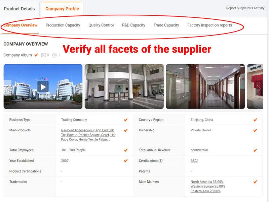Image resolution: width=269 pixels, height=202 pixels.
Task: Open the building lobby photo thumbnail
Action: coord(124,86)
